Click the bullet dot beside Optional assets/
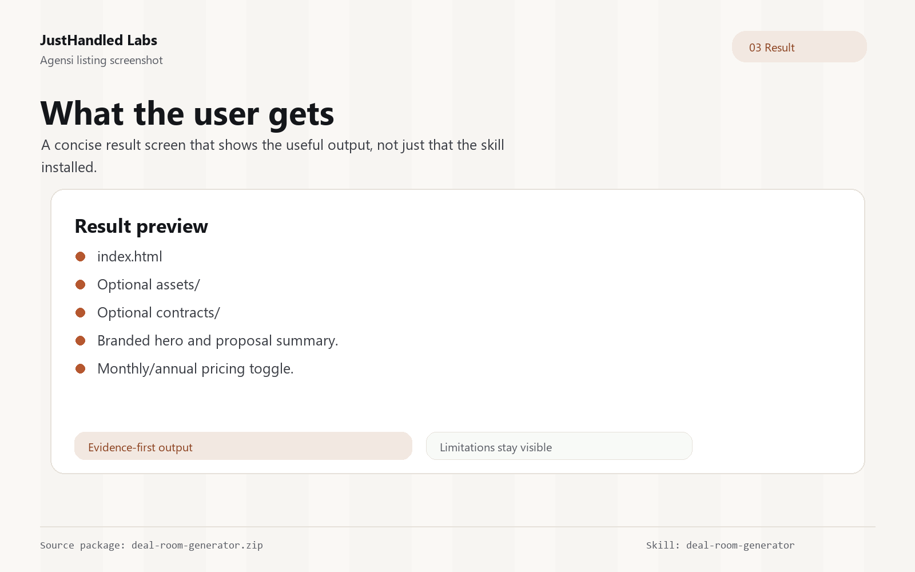915x572 pixels. [x=81, y=285]
